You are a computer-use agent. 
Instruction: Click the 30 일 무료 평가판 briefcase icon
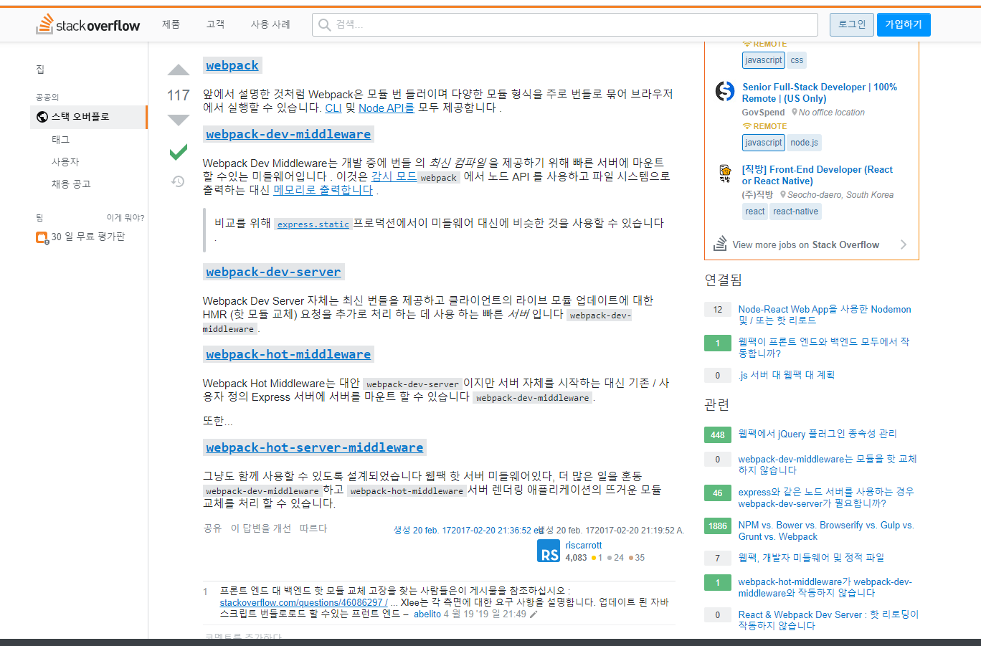click(42, 237)
